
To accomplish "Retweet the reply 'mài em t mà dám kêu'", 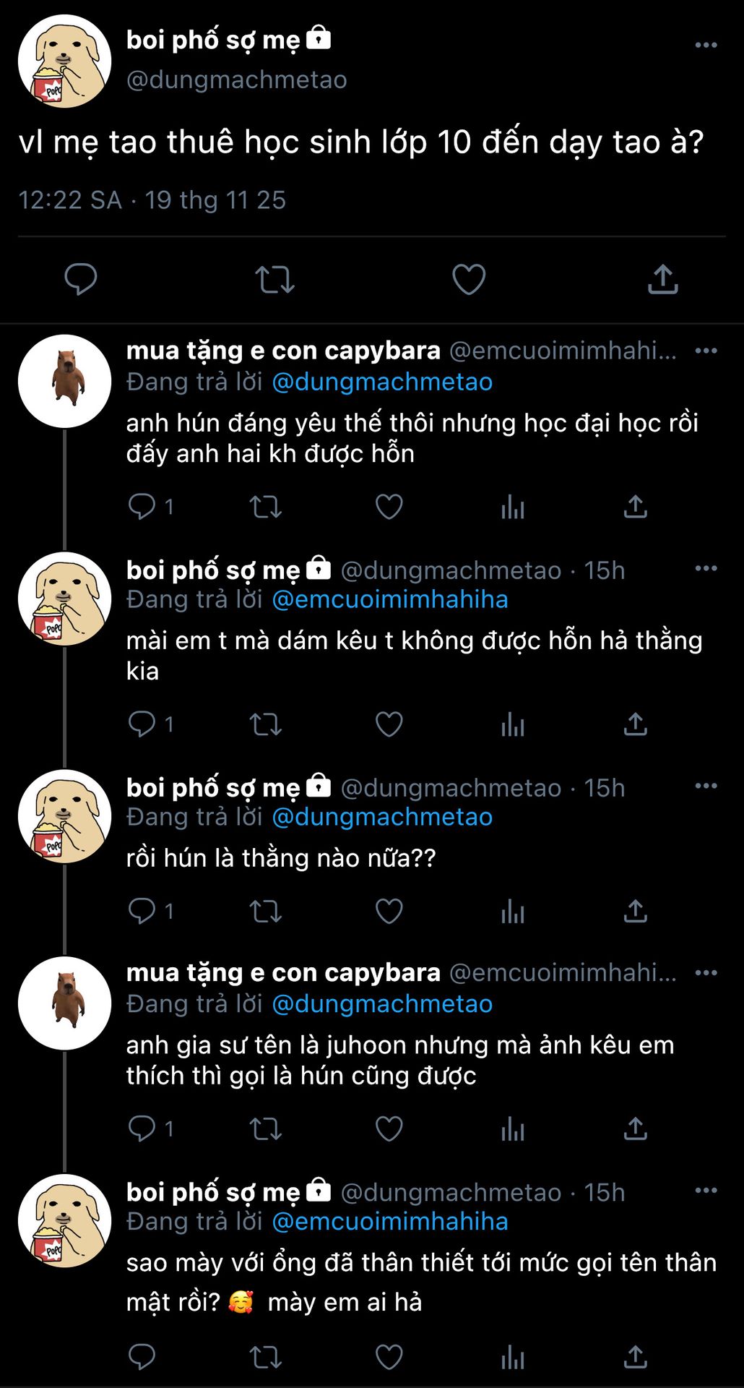I will [x=265, y=724].
